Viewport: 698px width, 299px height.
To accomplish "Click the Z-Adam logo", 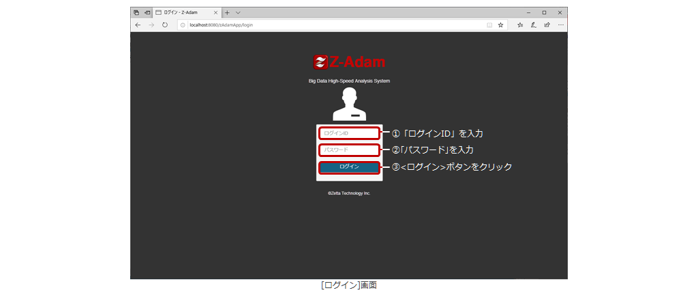I will click(349, 62).
